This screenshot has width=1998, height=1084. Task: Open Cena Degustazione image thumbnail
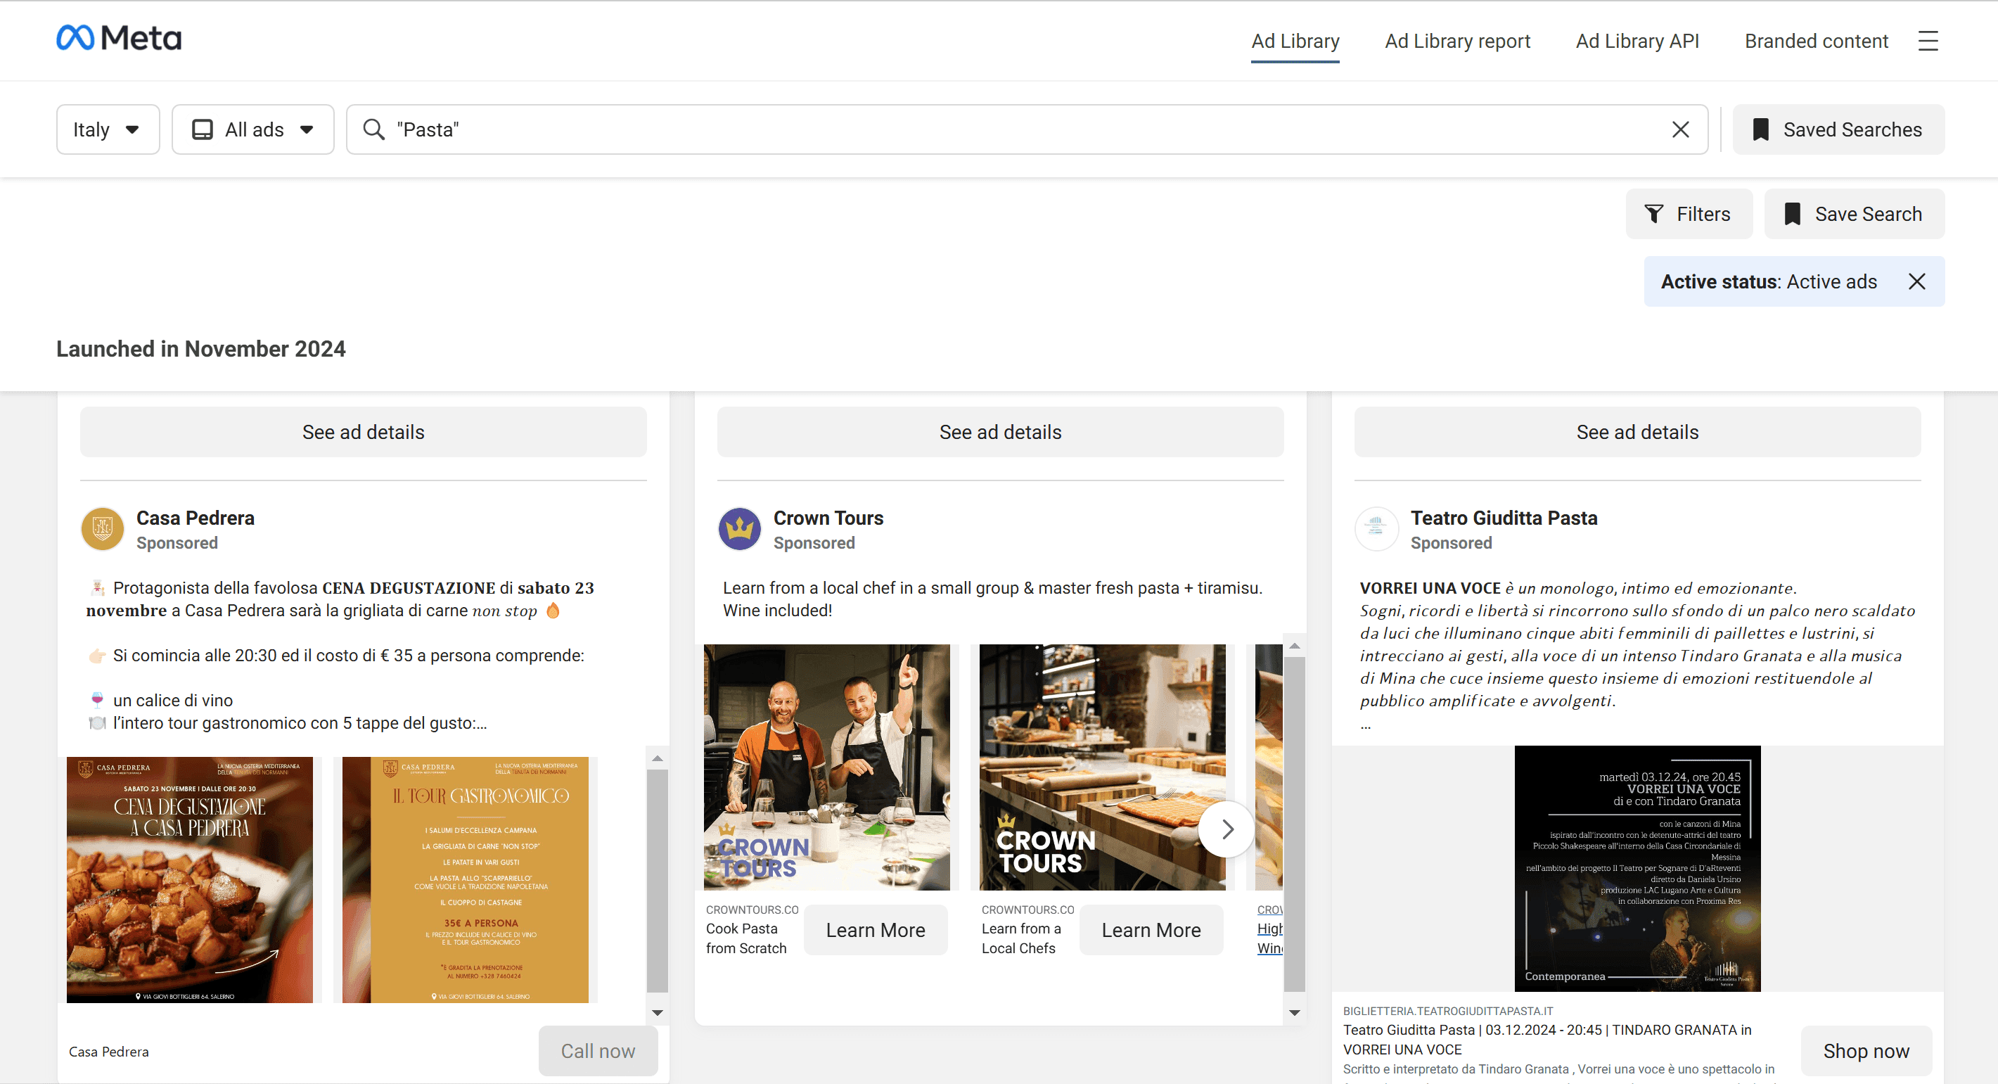(x=189, y=880)
